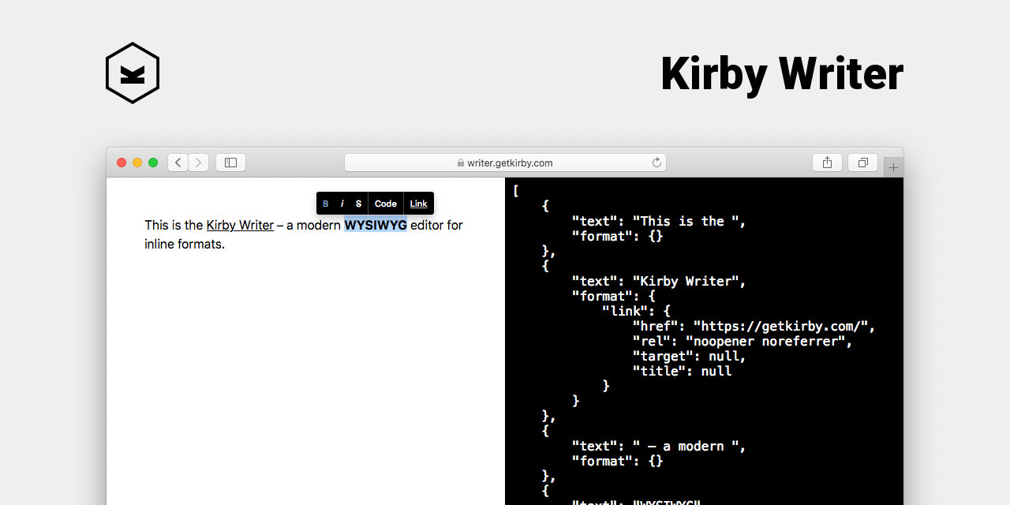The height and width of the screenshot is (505, 1010).
Task: Open a new tab with the plus button
Action: (892, 166)
